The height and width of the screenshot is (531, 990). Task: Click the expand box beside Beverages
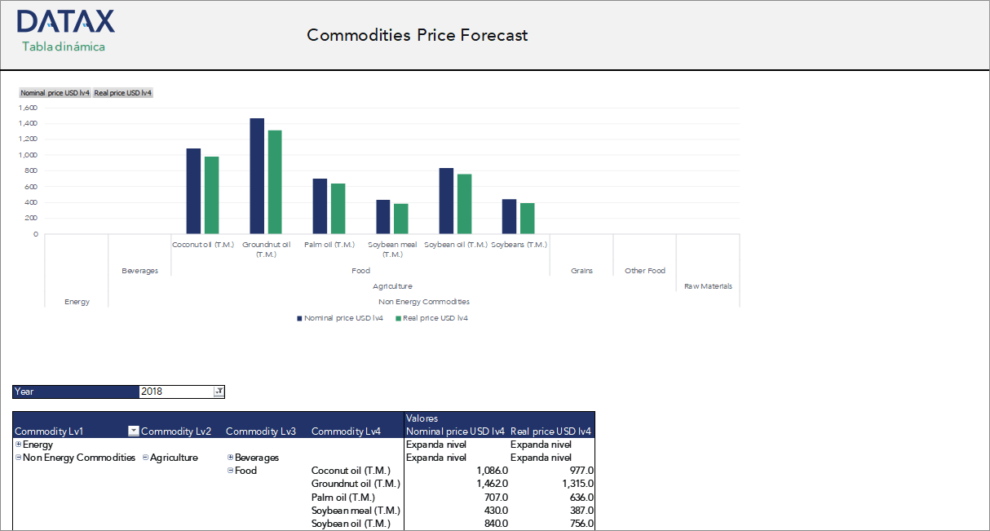coord(230,457)
